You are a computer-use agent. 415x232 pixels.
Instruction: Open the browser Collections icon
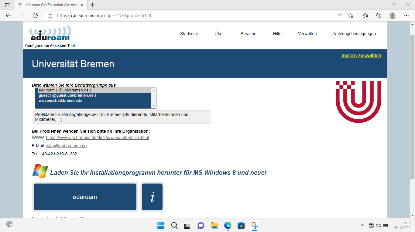379,15
